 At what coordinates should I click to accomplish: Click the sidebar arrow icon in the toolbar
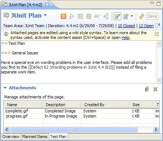pyautogui.click(x=106, y=16)
